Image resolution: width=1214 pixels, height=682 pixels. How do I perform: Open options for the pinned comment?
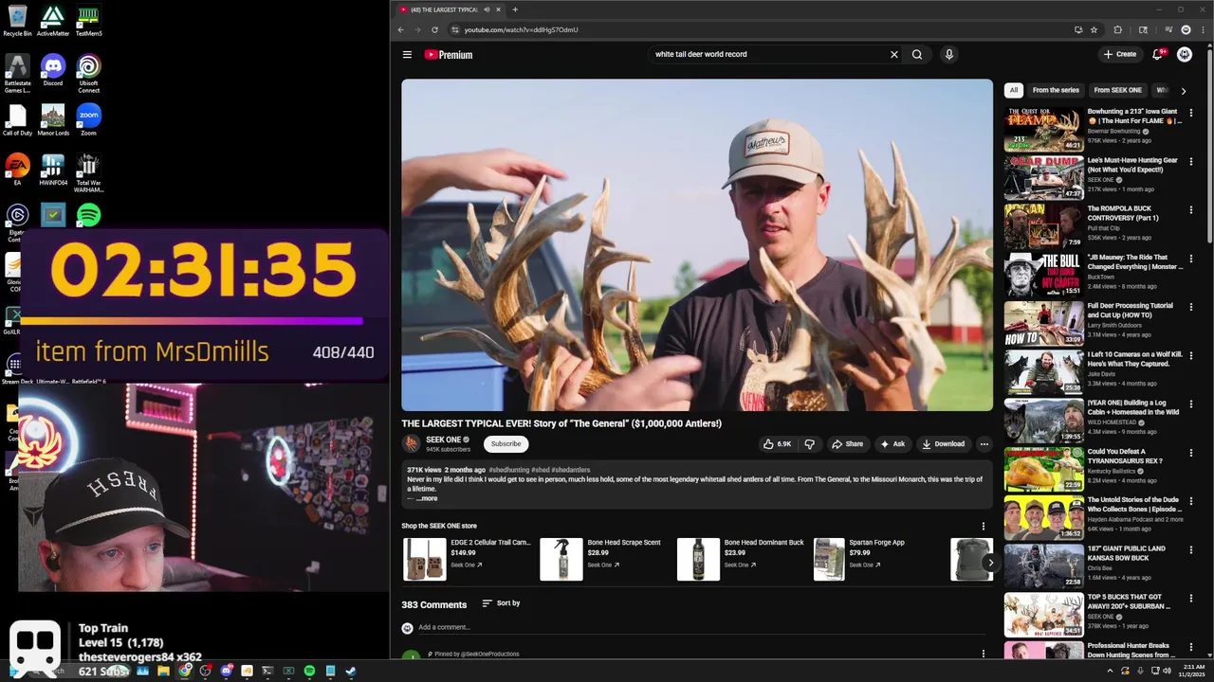coord(983,654)
